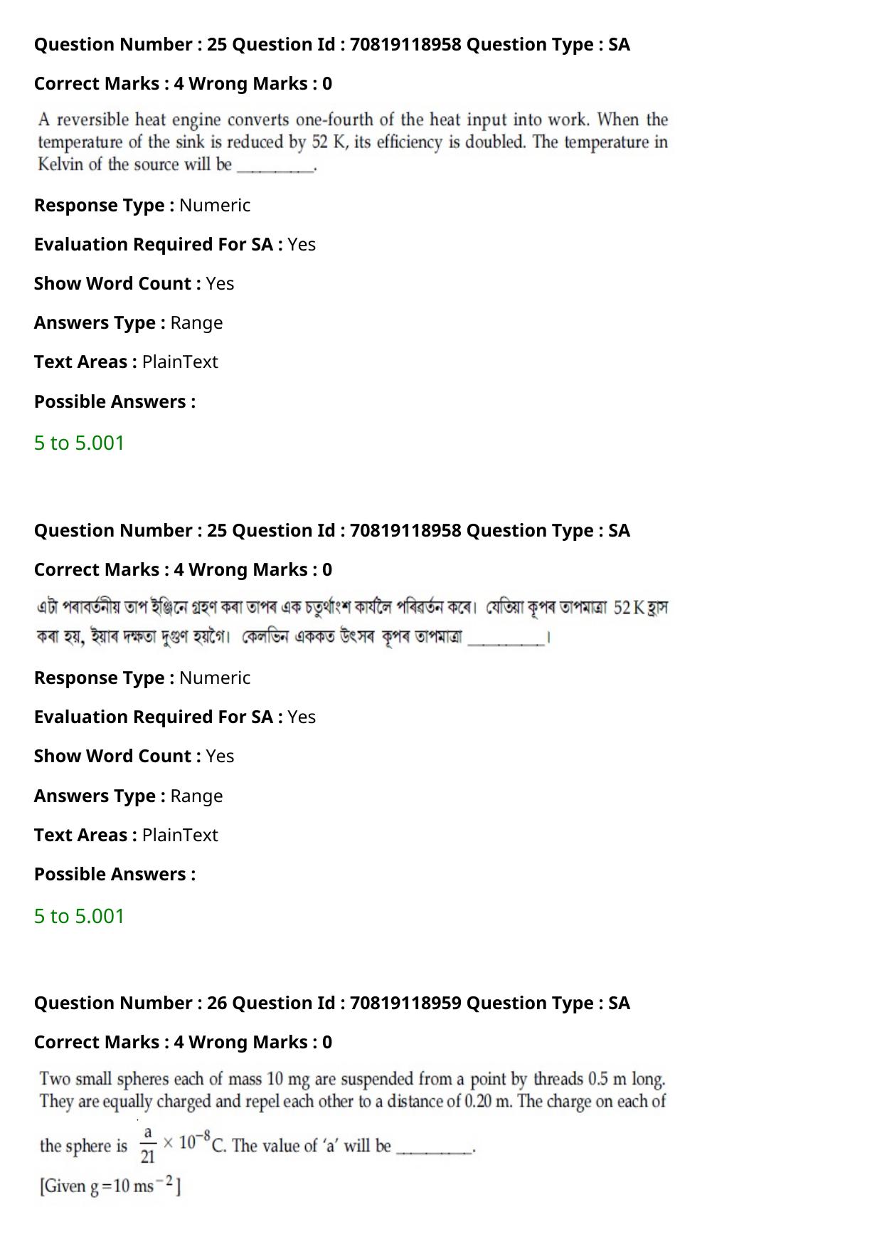Click the second Question Number 25 heading
The image size is (882, 1249).
coord(332,530)
